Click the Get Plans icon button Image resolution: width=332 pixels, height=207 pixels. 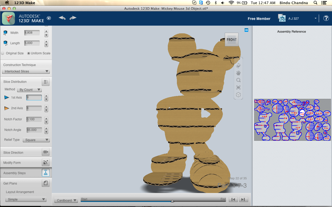pos(45,183)
